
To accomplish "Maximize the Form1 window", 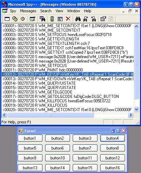I will pos(118,131).
